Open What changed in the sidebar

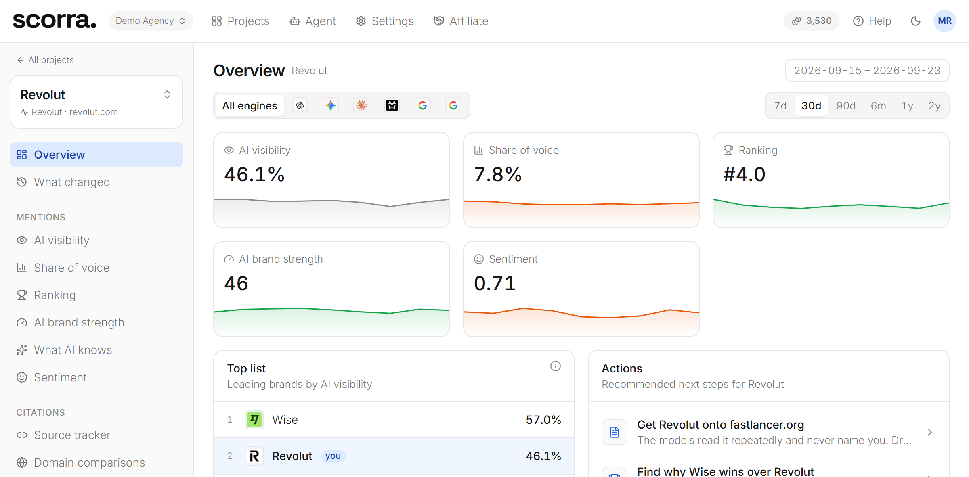pos(96,182)
